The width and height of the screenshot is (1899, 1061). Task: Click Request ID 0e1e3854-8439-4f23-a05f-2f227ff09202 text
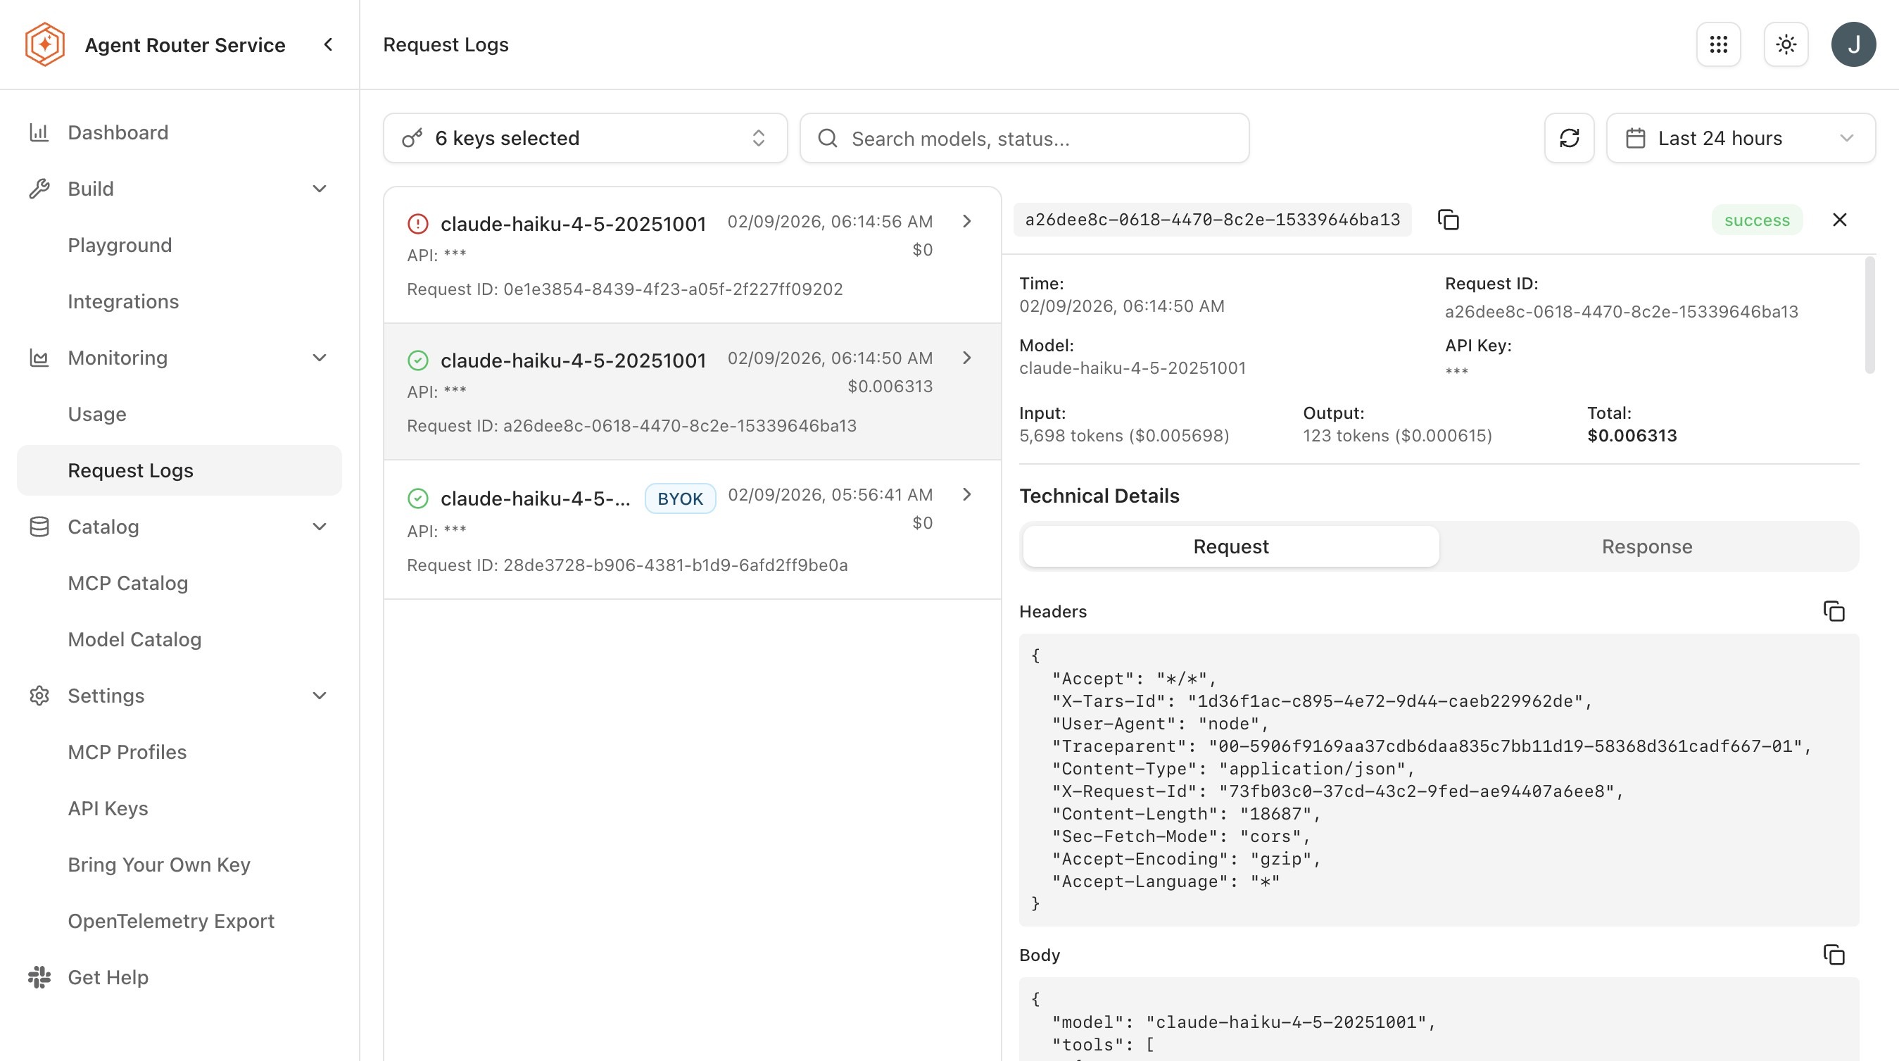[x=624, y=289]
